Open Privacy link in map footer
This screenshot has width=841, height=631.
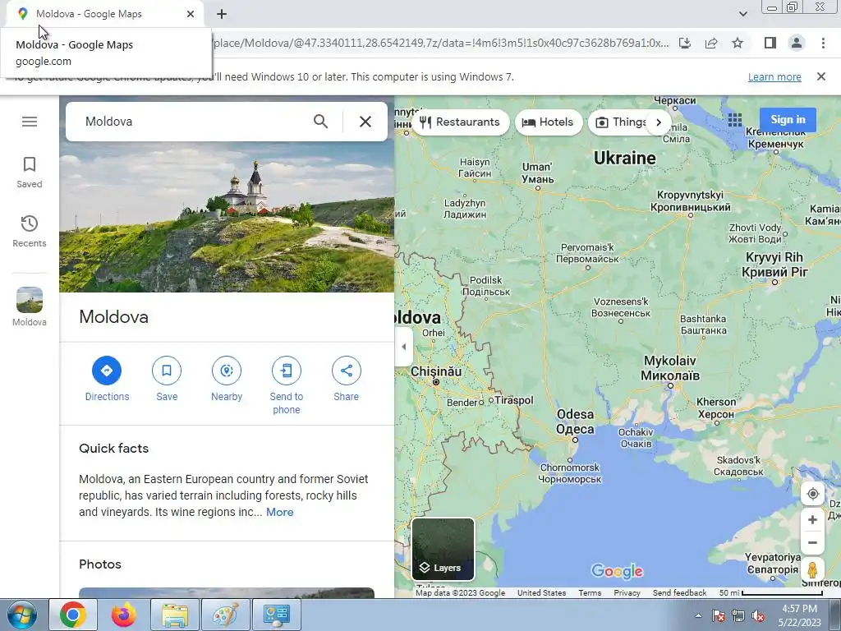pyautogui.click(x=627, y=593)
